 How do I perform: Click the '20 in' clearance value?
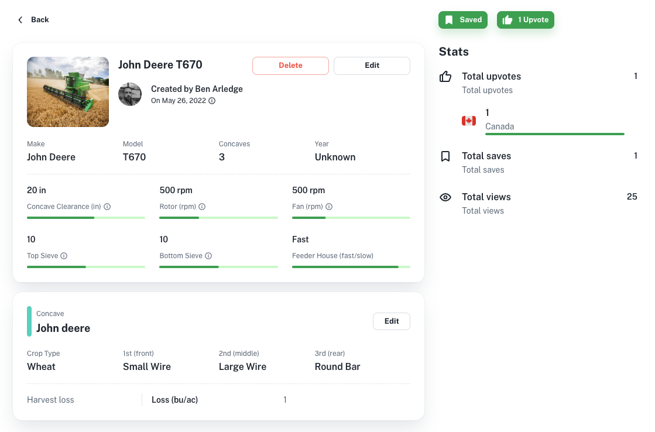pos(36,190)
